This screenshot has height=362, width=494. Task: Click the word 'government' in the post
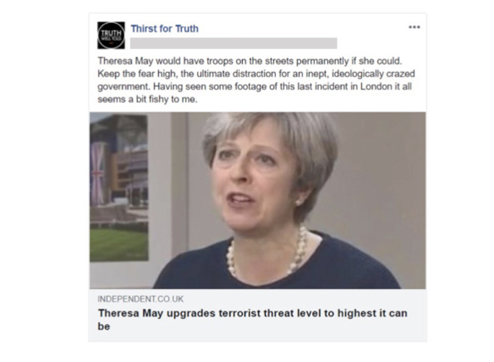tap(123, 87)
